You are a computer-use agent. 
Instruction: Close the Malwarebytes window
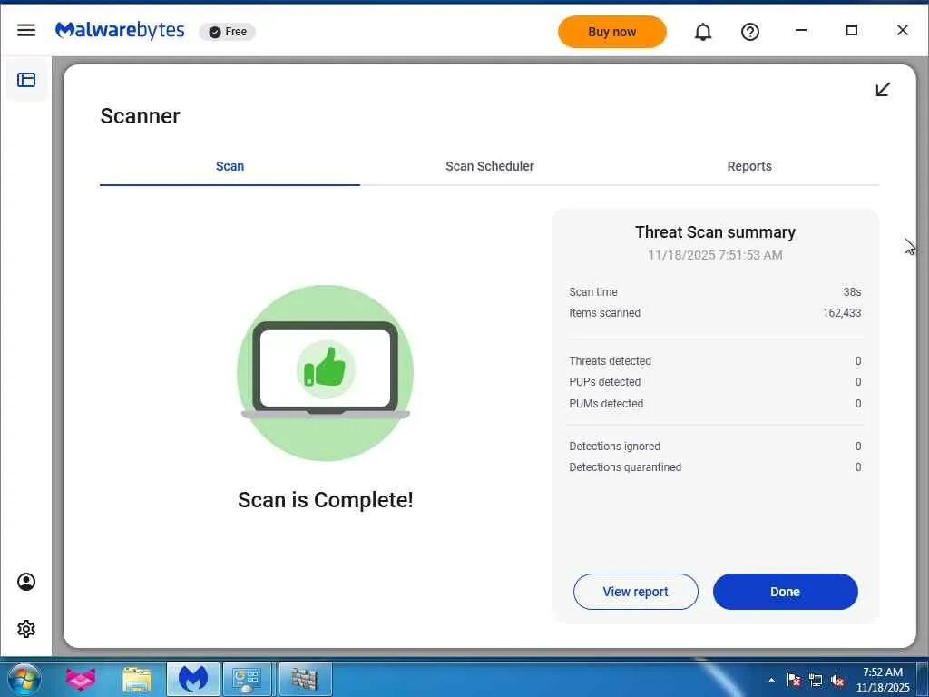pyautogui.click(x=903, y=30)
